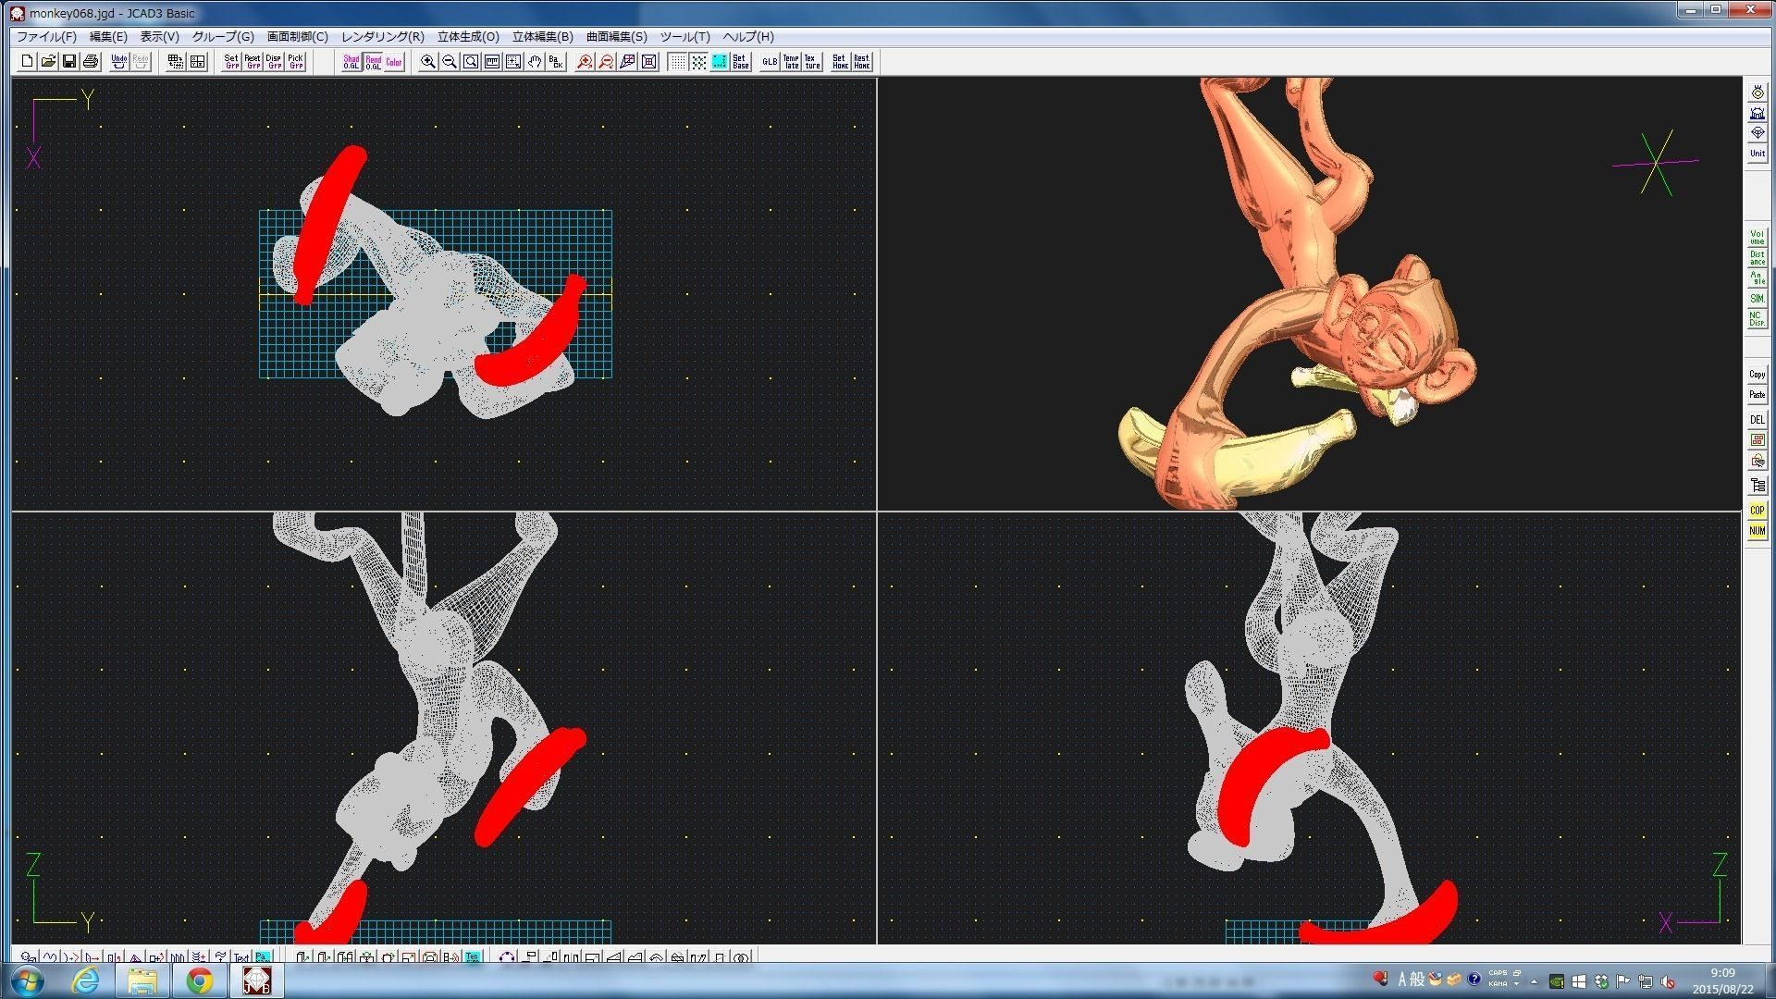The image size is (1776, 999).
Task: Click the Distance measurement icon
Action: (1757, 257)
